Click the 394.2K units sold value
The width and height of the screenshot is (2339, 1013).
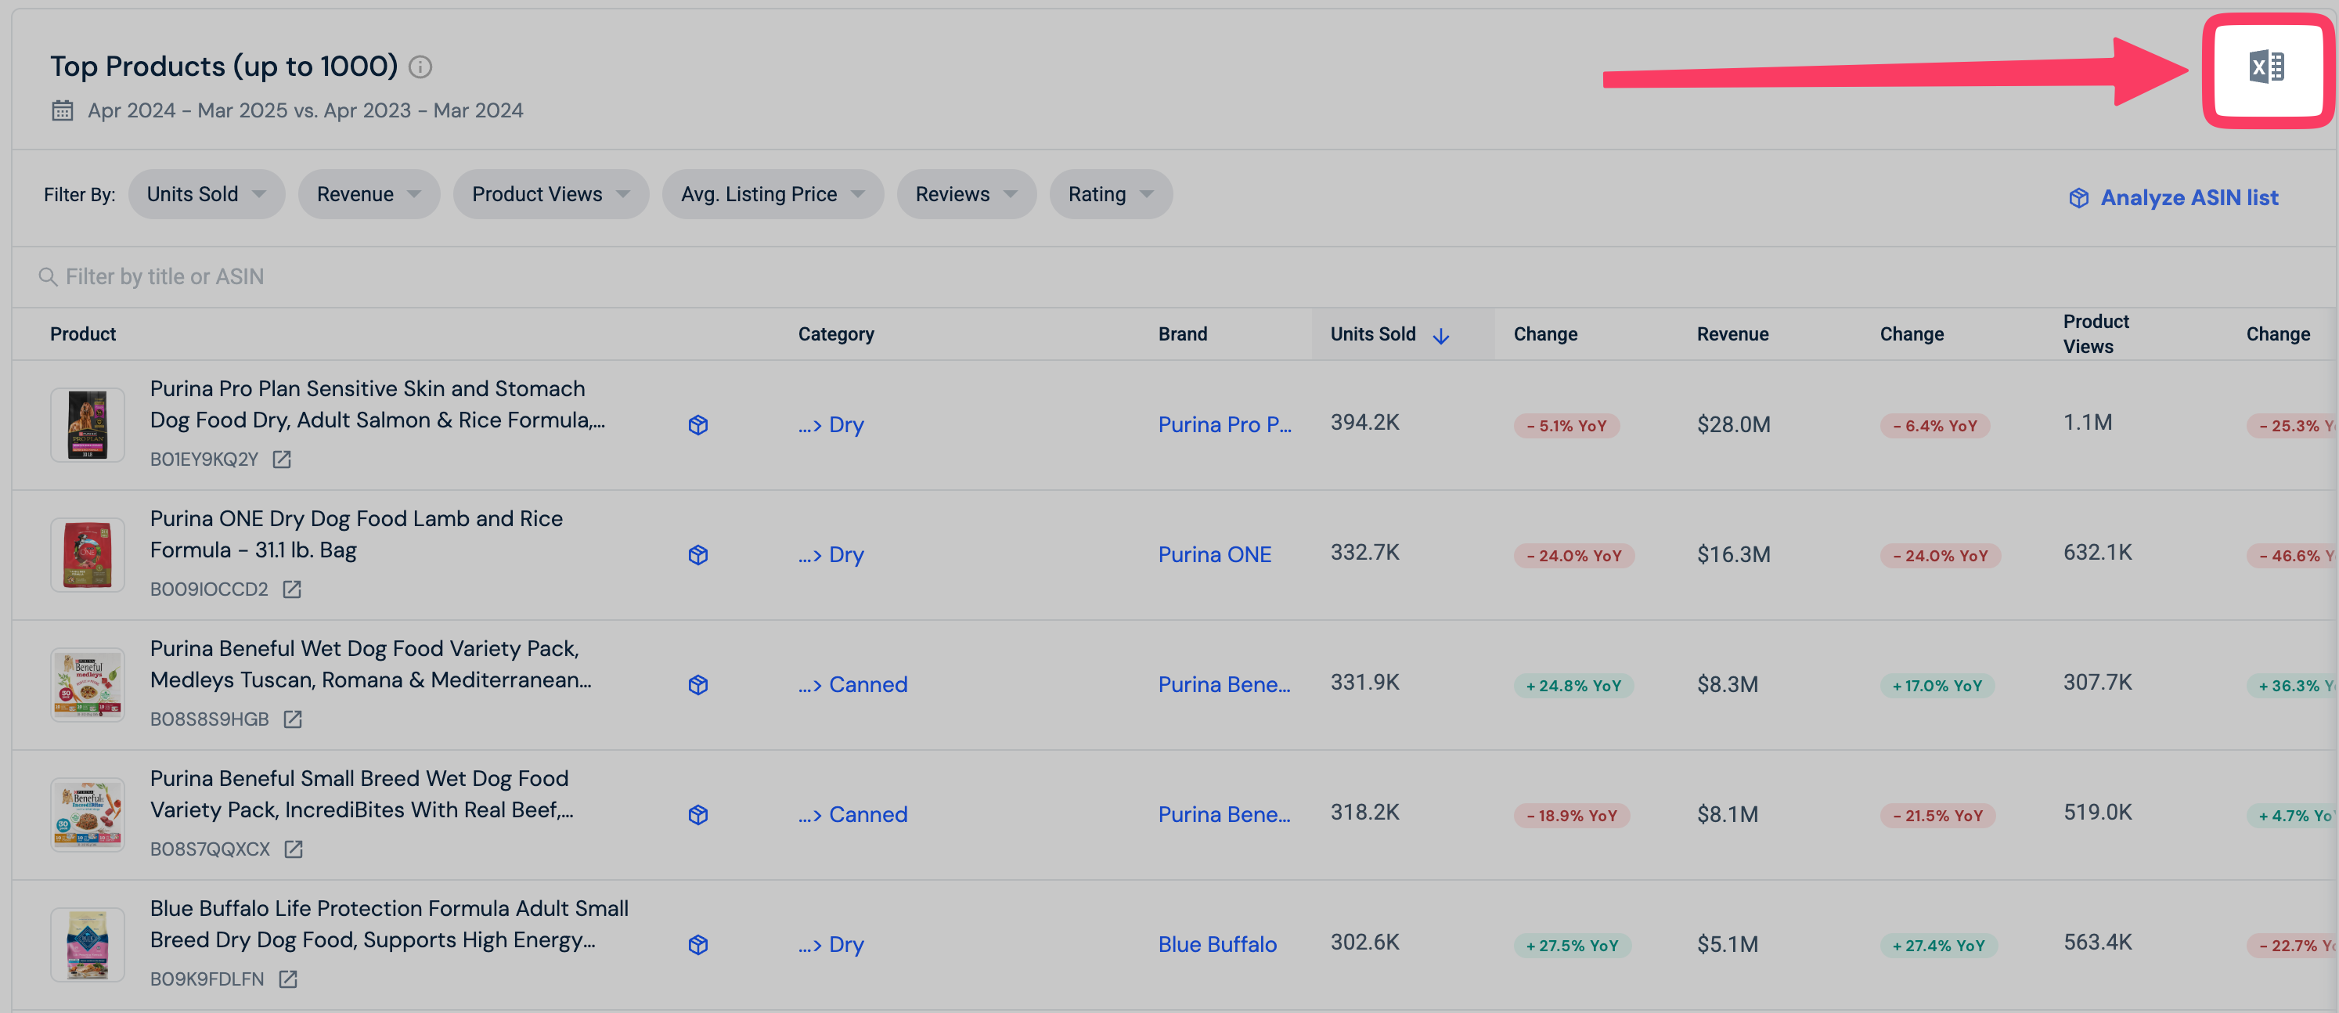tap(1364, 422)
